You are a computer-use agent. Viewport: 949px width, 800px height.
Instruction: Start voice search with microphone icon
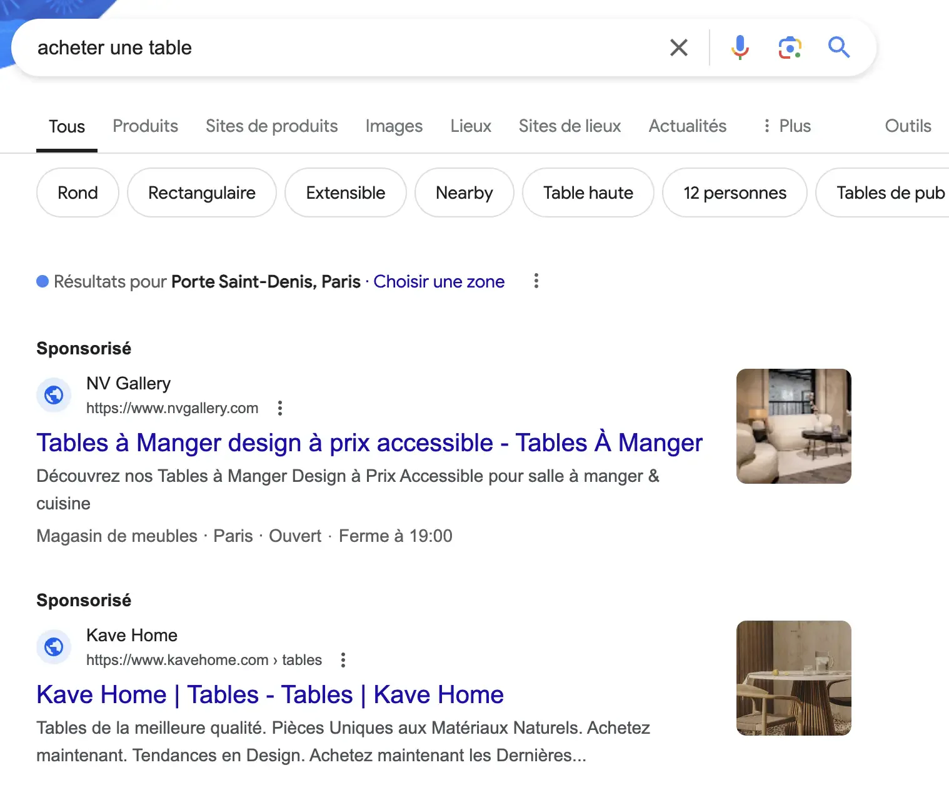740,47
